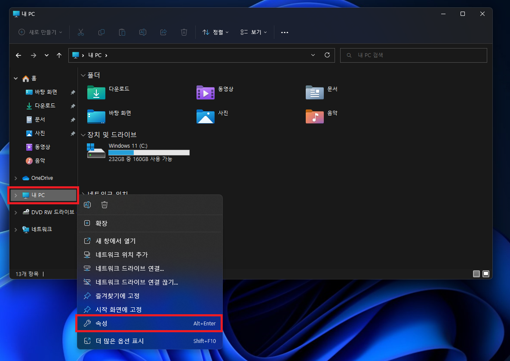
Task: Open the 문서 folder icon
Action: [314, 92]
